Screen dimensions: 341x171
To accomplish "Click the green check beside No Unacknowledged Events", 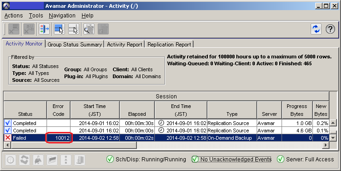I will [x=195, y=160].
